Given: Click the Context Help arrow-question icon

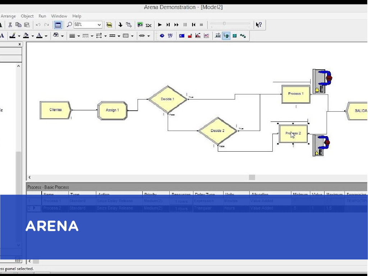Looking at the screenshot, I should [x=258, y=25].
